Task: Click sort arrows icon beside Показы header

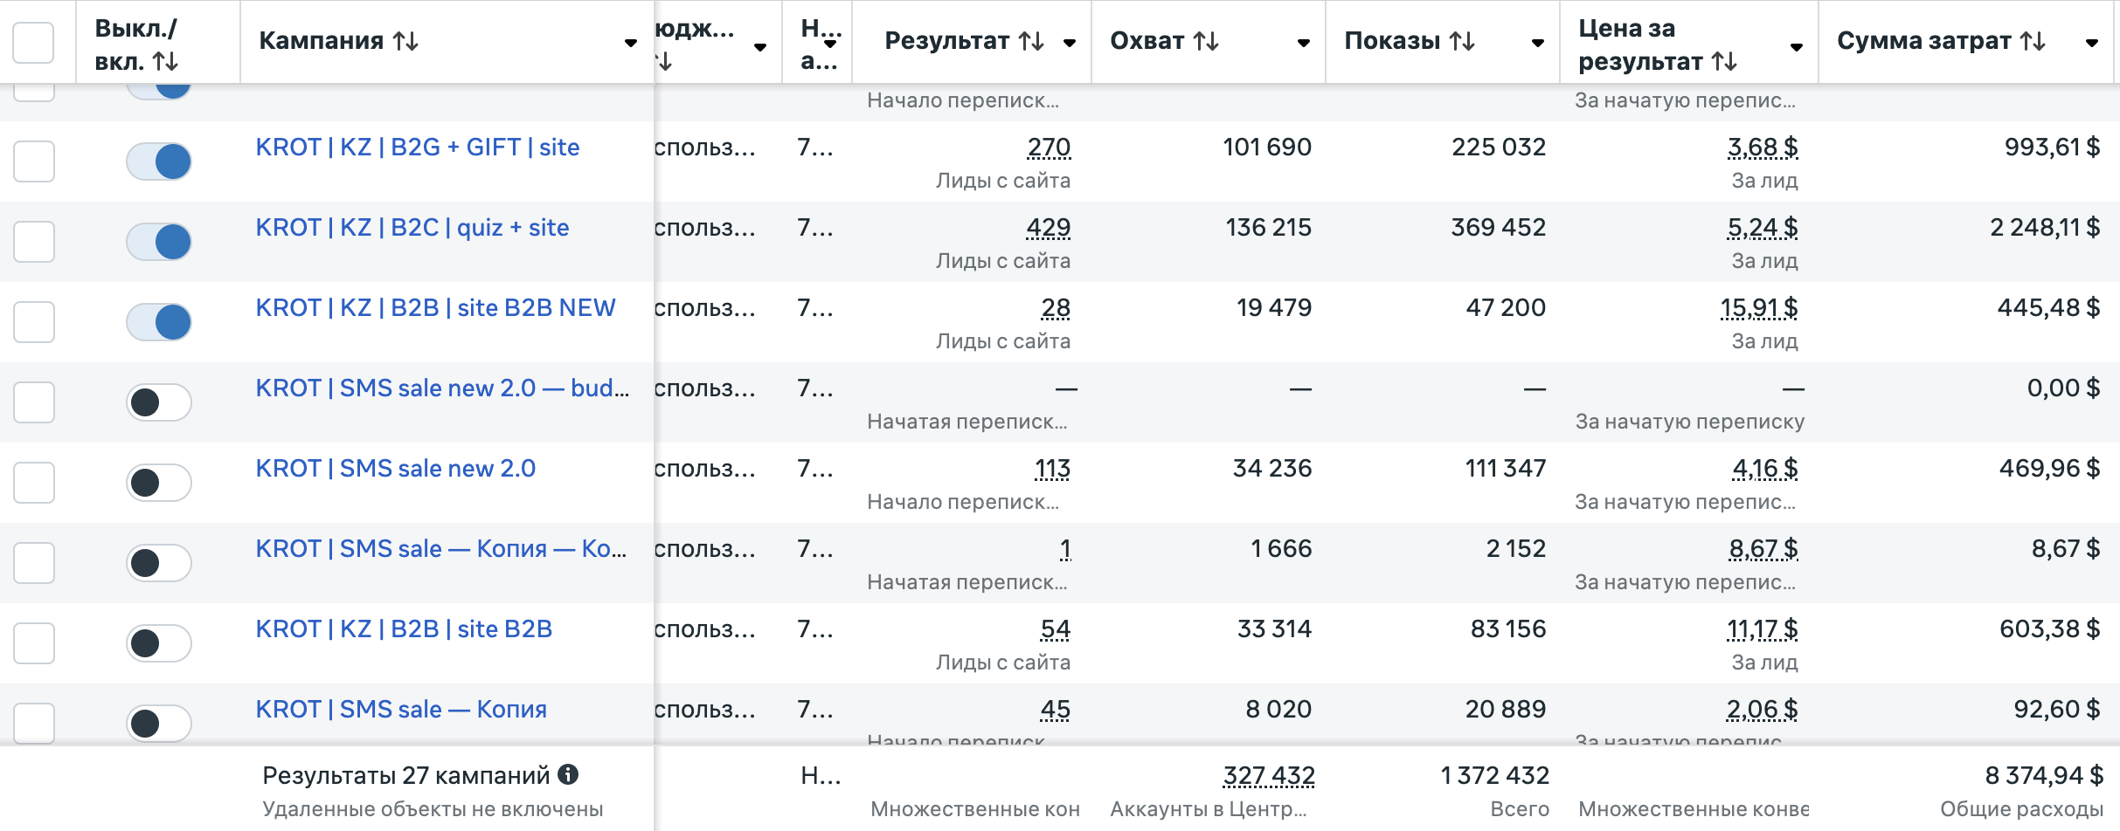Action: click(x=1462, y=41)
